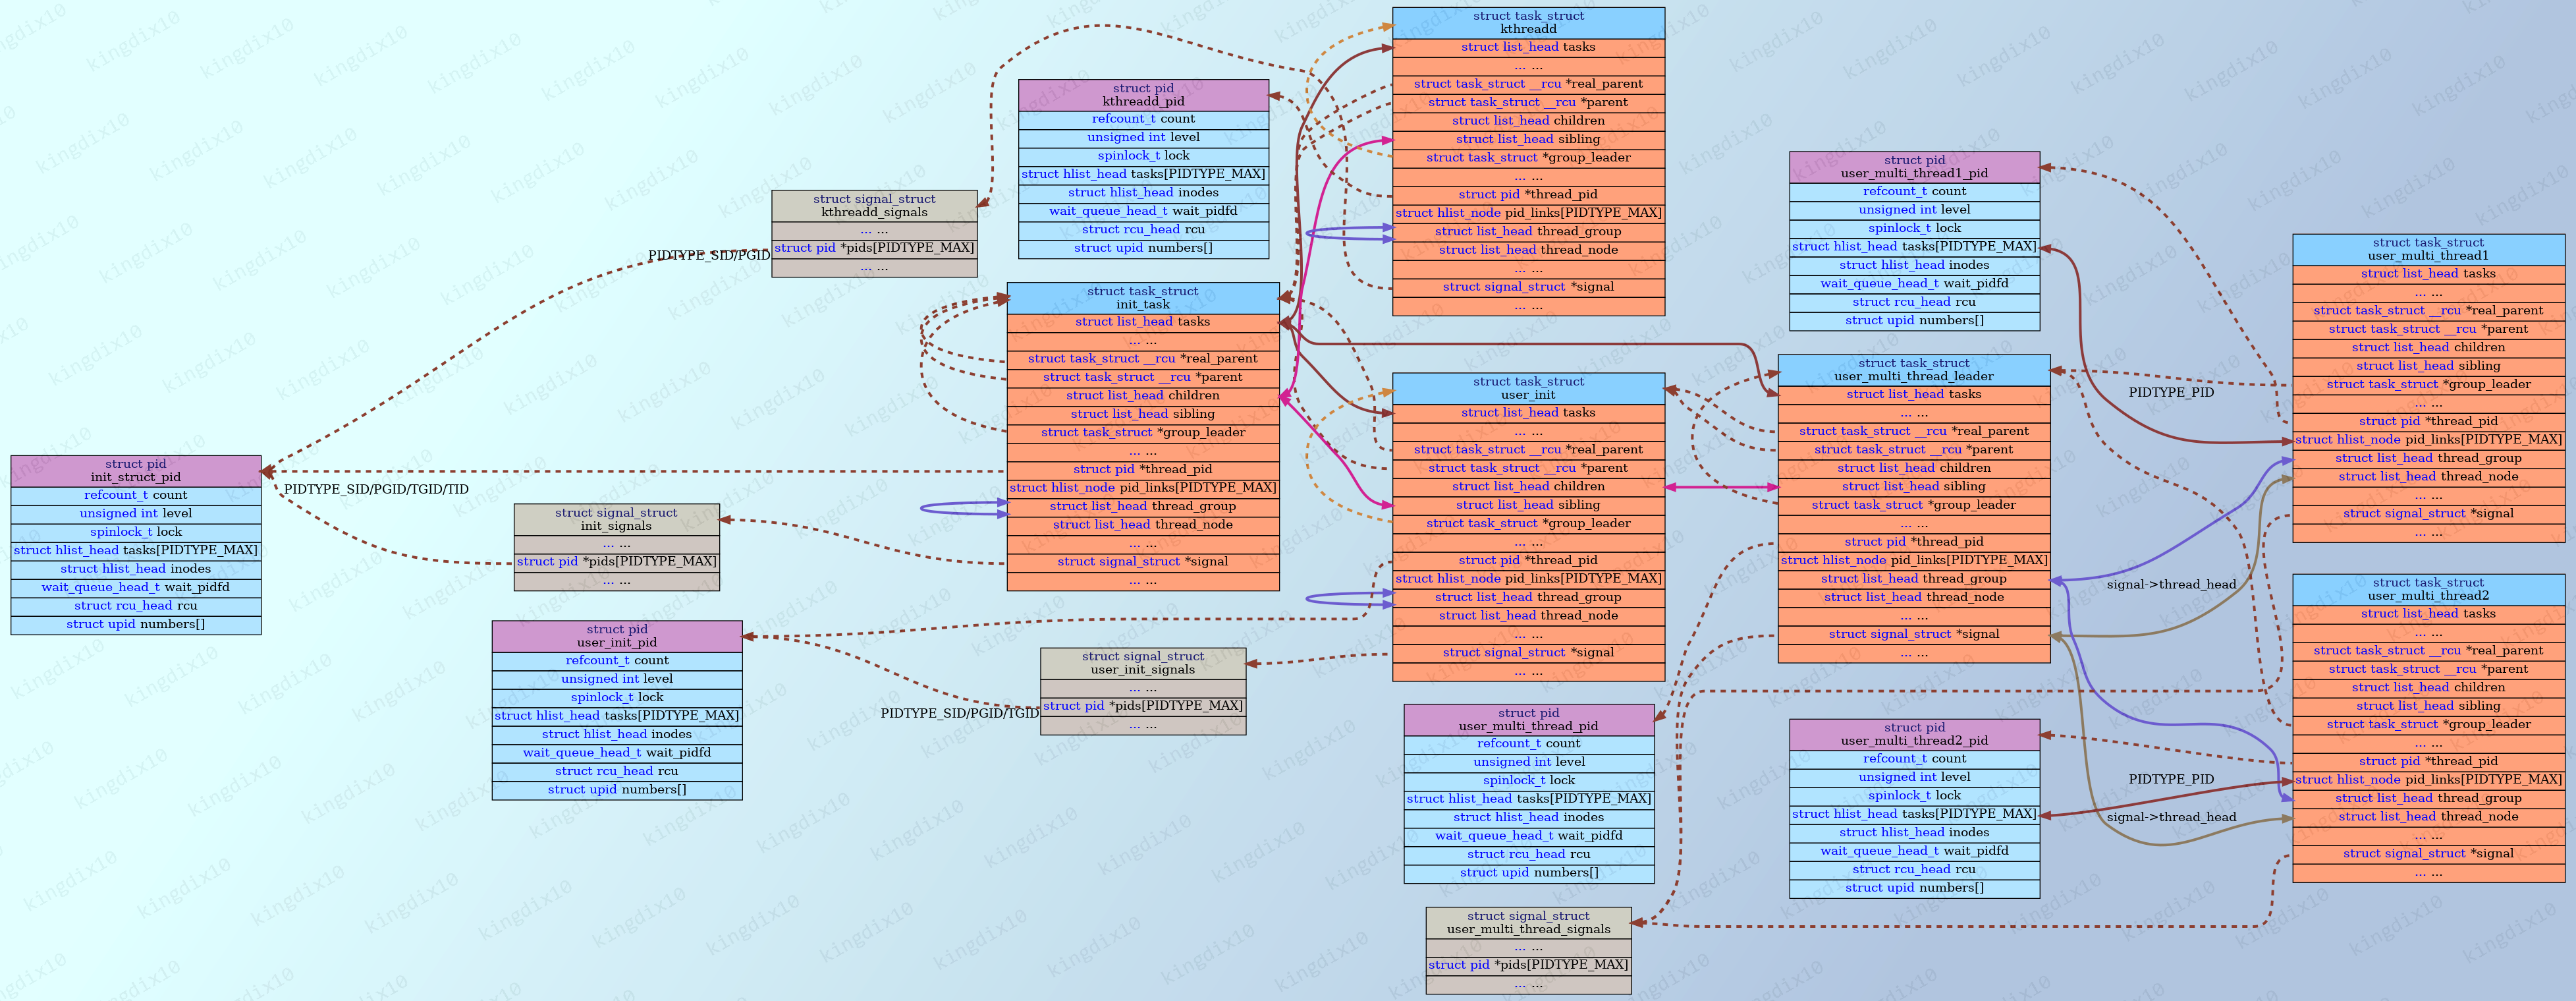This screenshot has height=1001, width=2576.
Task: Click the user_init_signals struct header
Action: click(1143, 664)
